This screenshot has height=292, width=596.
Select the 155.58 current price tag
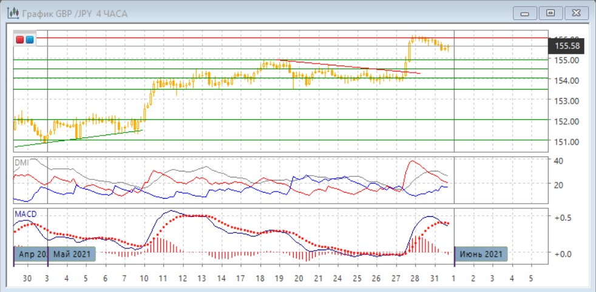pos(567,45)
